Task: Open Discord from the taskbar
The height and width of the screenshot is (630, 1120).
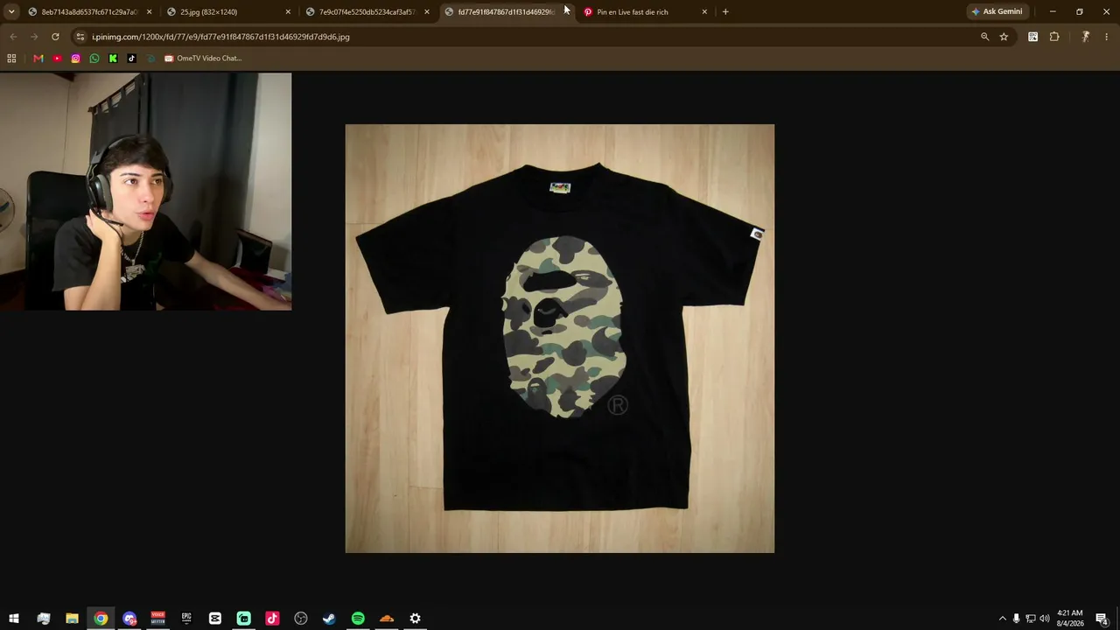Action: coord(129,619)
